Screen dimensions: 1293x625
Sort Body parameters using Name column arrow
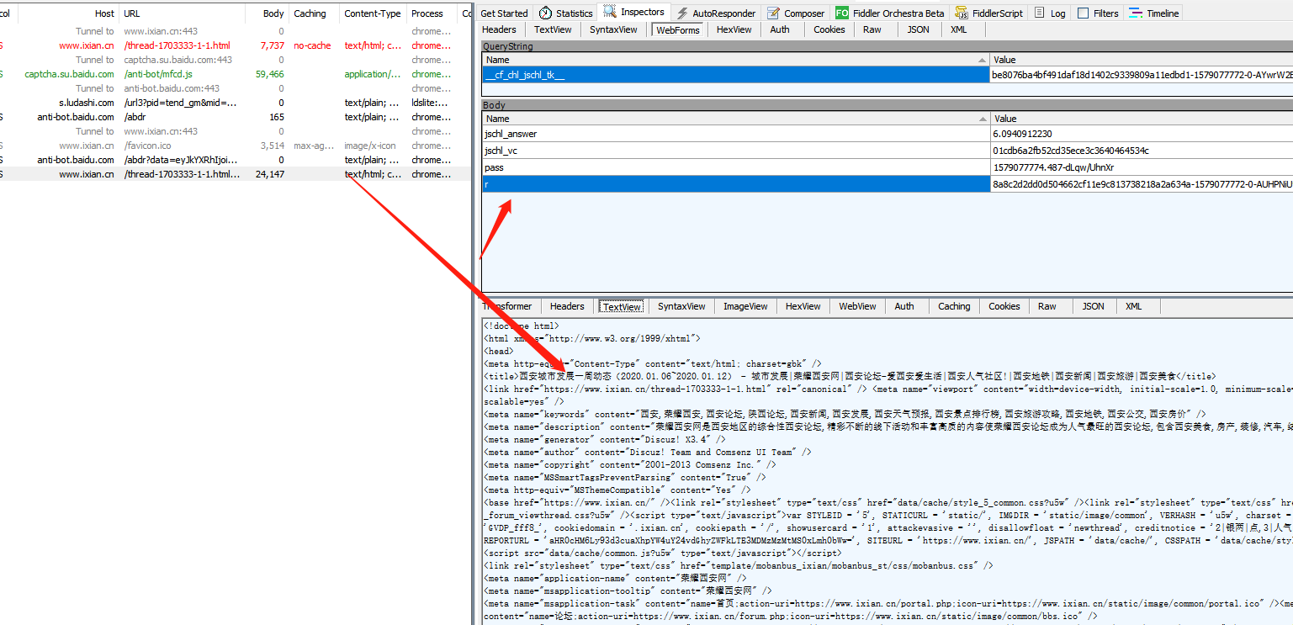[x=981, y=119]
